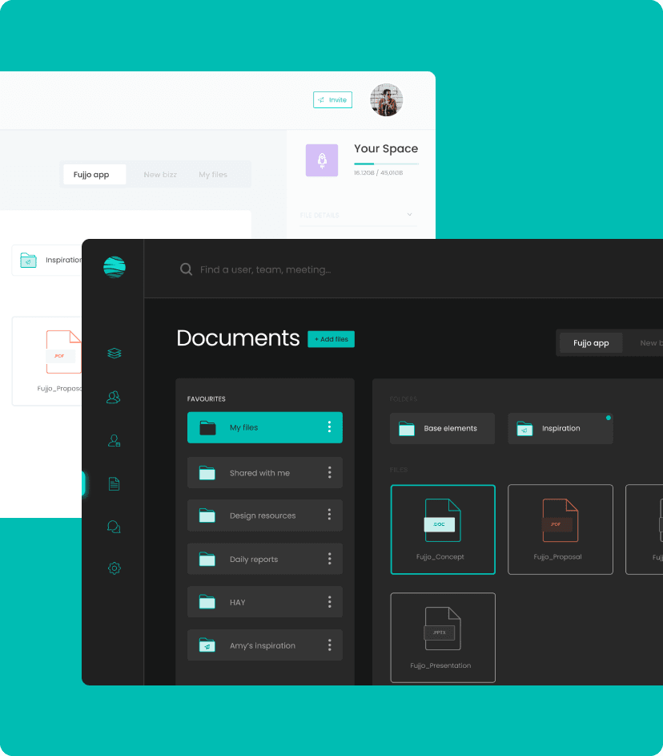
Task: Click the search magnifier icon
Action: click(186, 269)
